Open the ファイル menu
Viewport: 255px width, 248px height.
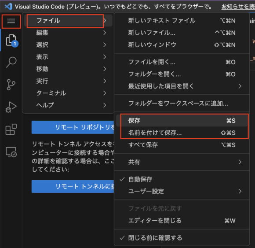[x=68, y=21]
